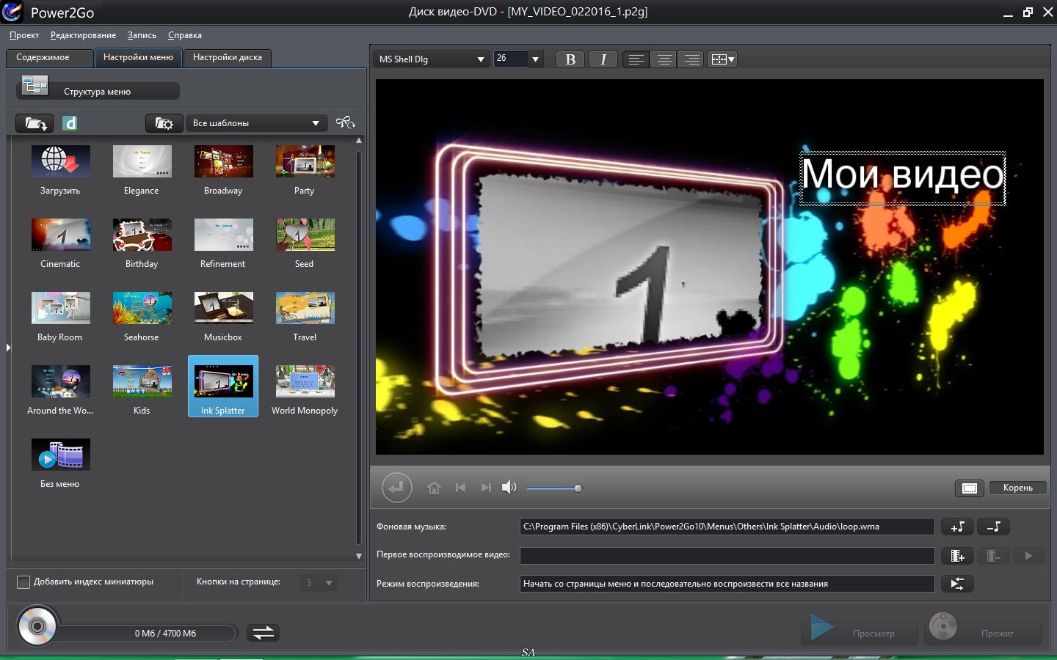Click the preview volume slider
The height and width of the screenshot is (660, 1057).
tap(553, 488)
